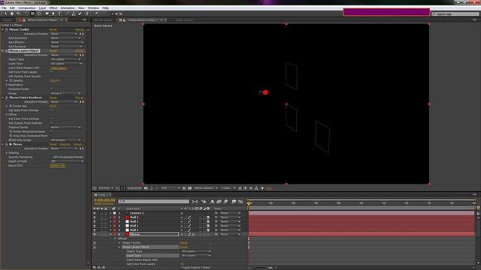The width and height of the screenshot is (481, 270).
Task: Open the Group dropdown under Plexus Layers Object
Action: pyautogui.click(x=65, y=93)
